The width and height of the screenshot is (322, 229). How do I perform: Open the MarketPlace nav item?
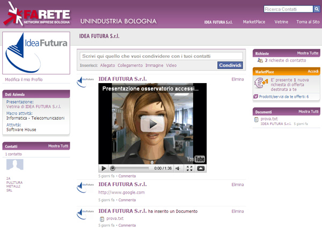pos(254,22)
